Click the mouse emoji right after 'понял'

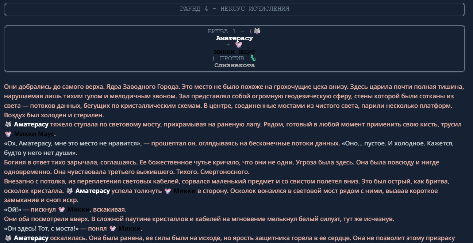coord(113,229)
